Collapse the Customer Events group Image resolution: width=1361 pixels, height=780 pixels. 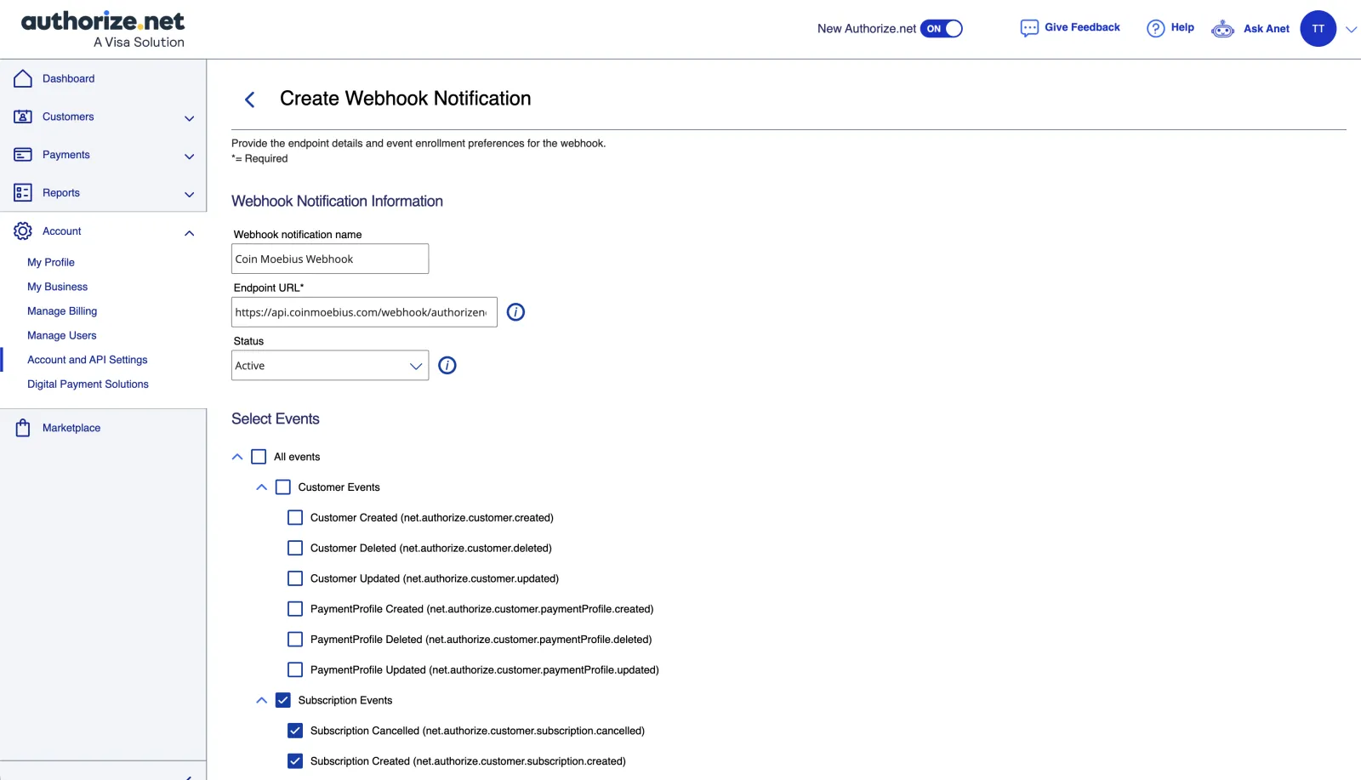(261, 487)
